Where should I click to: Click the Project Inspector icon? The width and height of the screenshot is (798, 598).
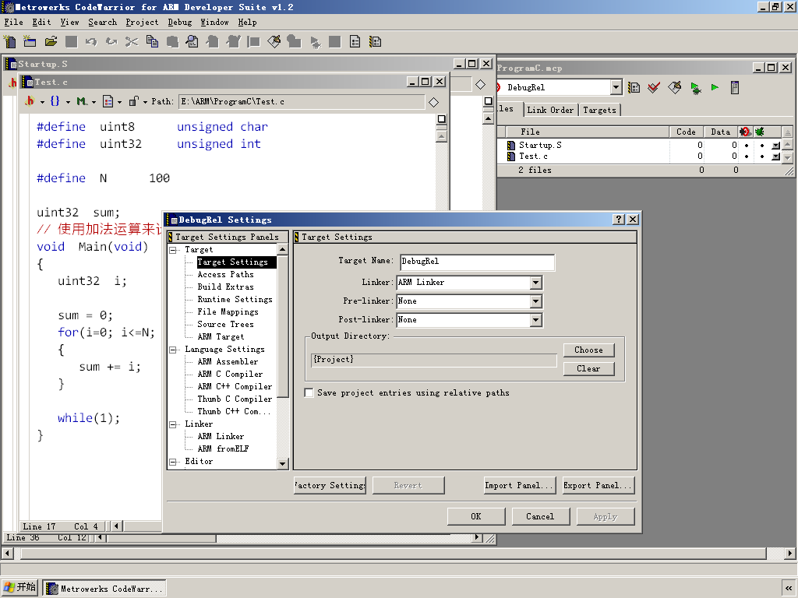pos(734,87)
